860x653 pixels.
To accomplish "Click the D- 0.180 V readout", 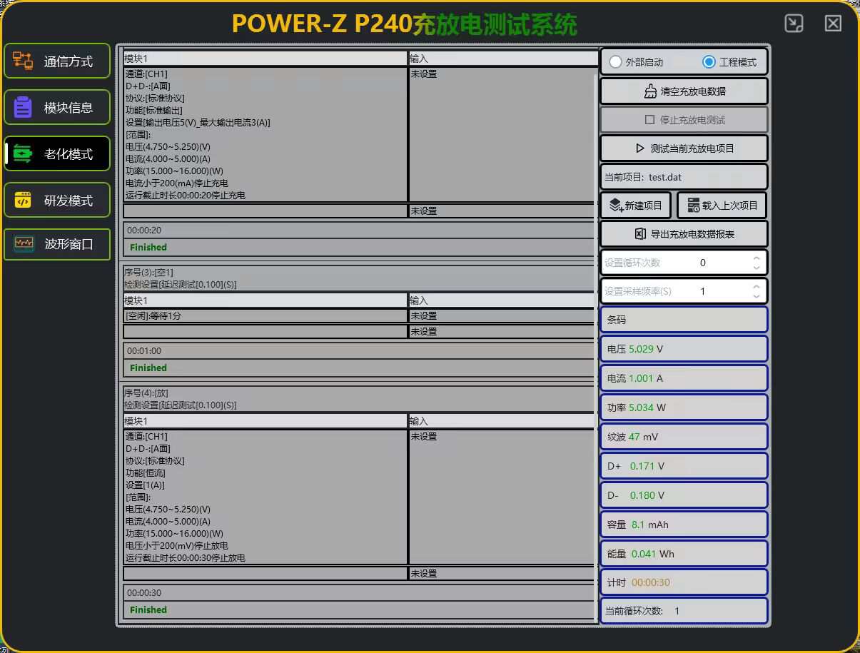I will click(x=684, y=495).
